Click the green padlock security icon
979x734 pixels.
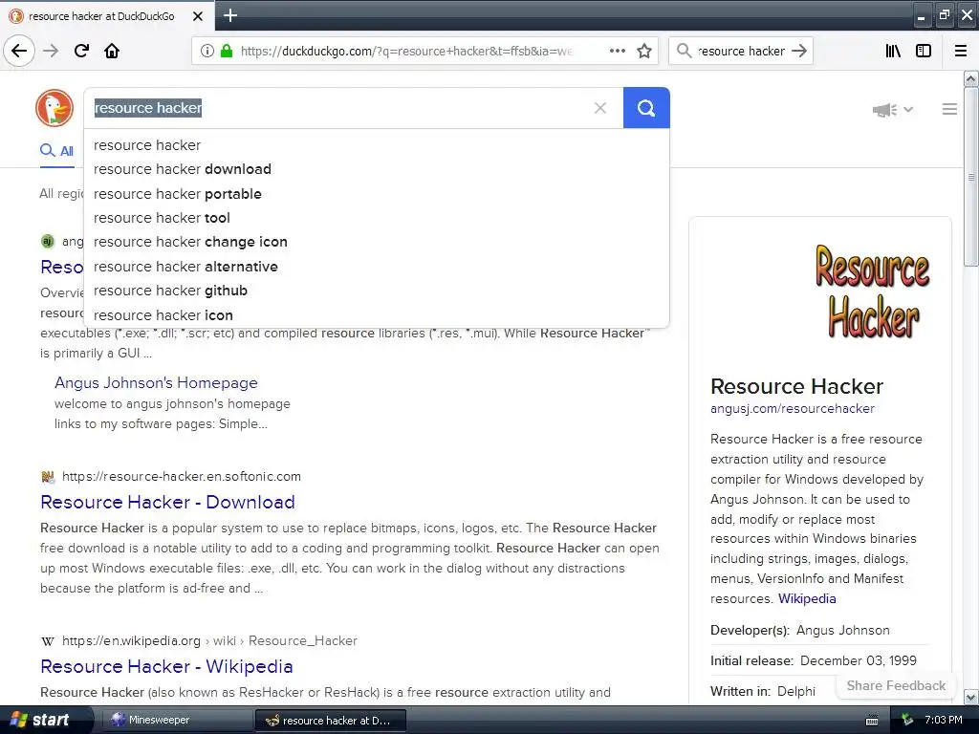pyautogui.click(x=227, y=51)
